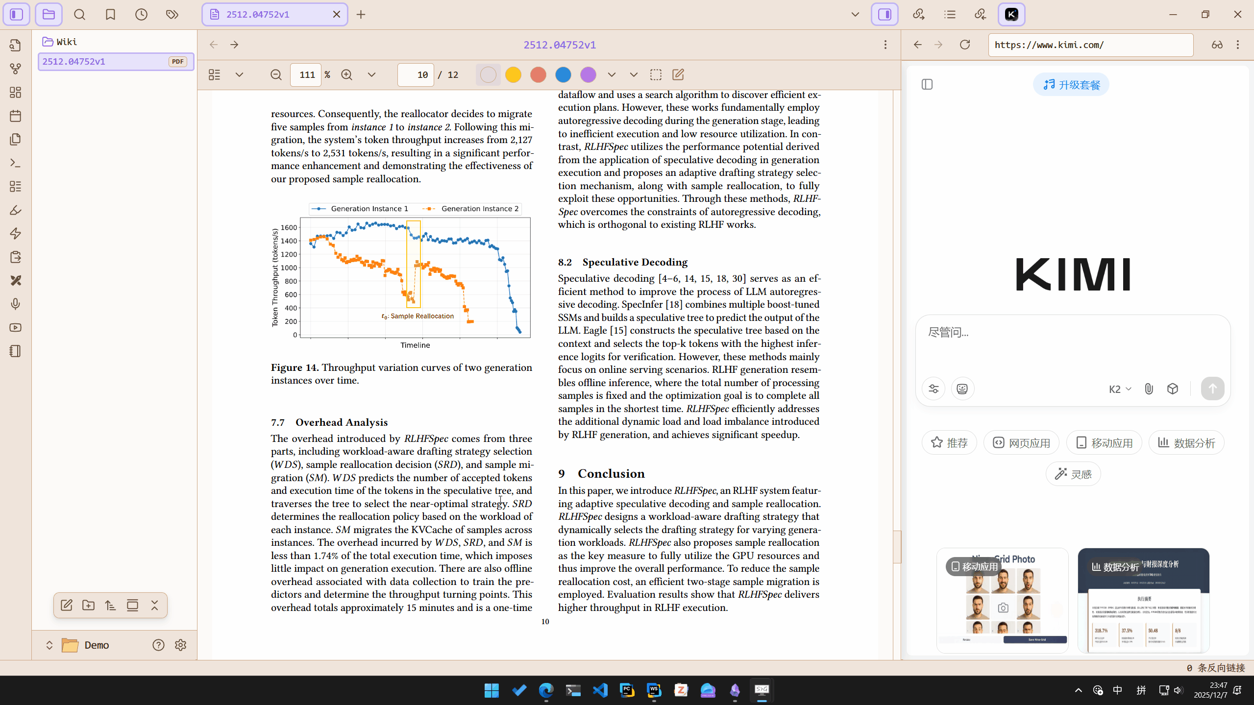Toggle the left sidebar panel
The height and width of the screenshot is (705, 1254).
17,14
